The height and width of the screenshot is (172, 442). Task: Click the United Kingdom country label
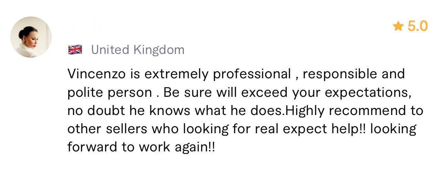pyautogui.click(x=138, y=50)
